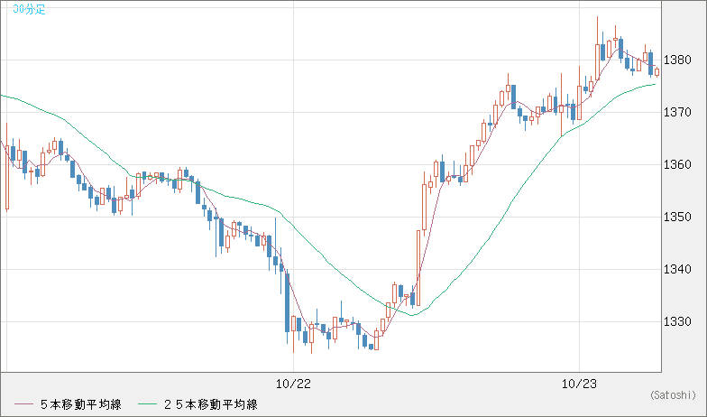Screen dimensions: 707x417
Task: Click the 1360 price axis label
Action: (677, 164)
